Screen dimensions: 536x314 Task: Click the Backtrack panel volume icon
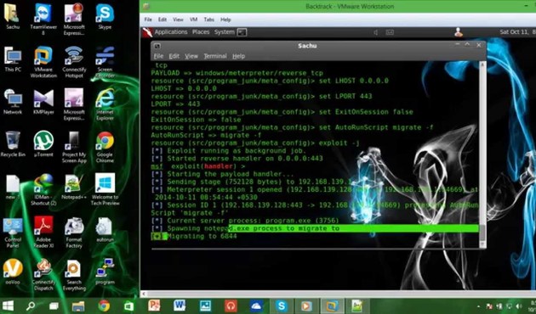pyautogui.click(x=376, y=32)
